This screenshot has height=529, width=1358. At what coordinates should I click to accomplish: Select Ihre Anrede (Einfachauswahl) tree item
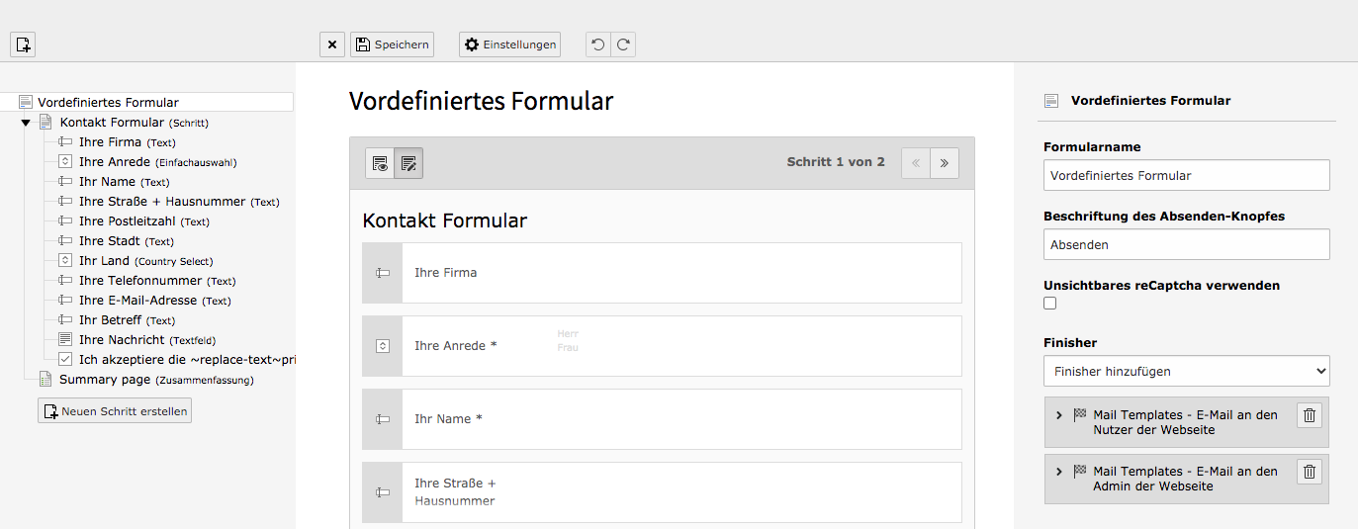click(x=157, y=162)
